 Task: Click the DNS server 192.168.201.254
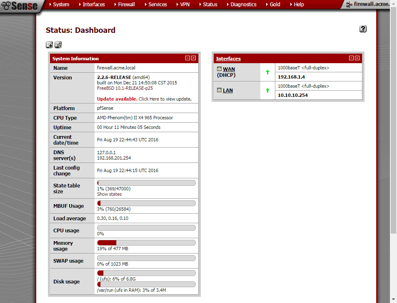[114, 158]
